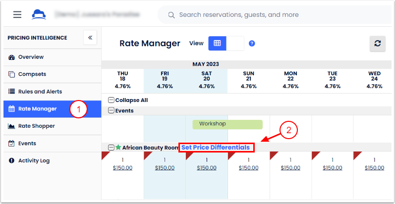Viewport: 395px width, 204px height.
Task: Open Set Price Differentials link
Action: point(216,148)
